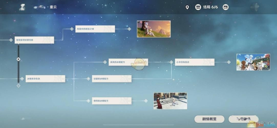Click the diamond node left of 心中仍有挂念
This screenshot has height=128, width=277.
pyautogui.click(x=171, y=62)
